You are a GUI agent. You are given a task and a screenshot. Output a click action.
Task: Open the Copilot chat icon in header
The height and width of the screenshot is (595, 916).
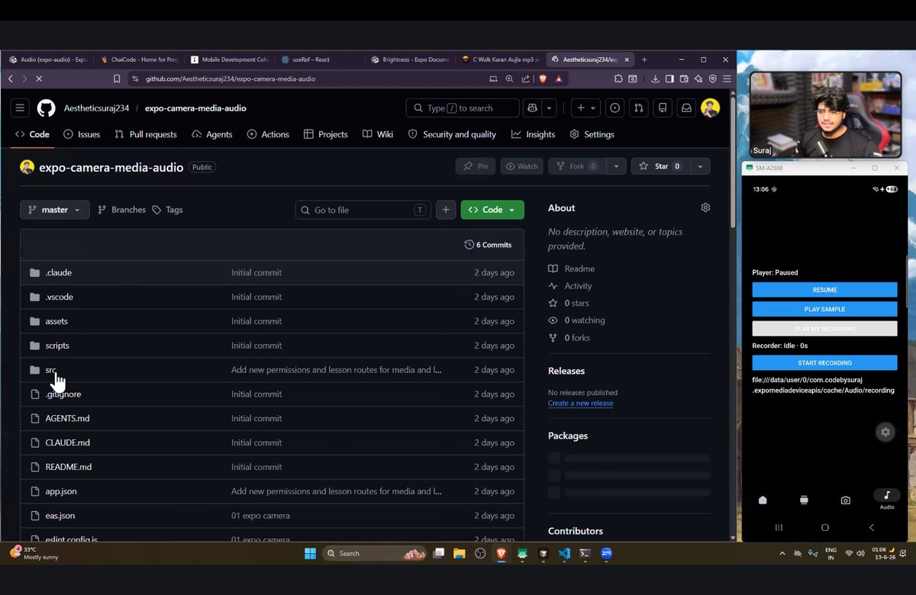click(x=532, y=108)
